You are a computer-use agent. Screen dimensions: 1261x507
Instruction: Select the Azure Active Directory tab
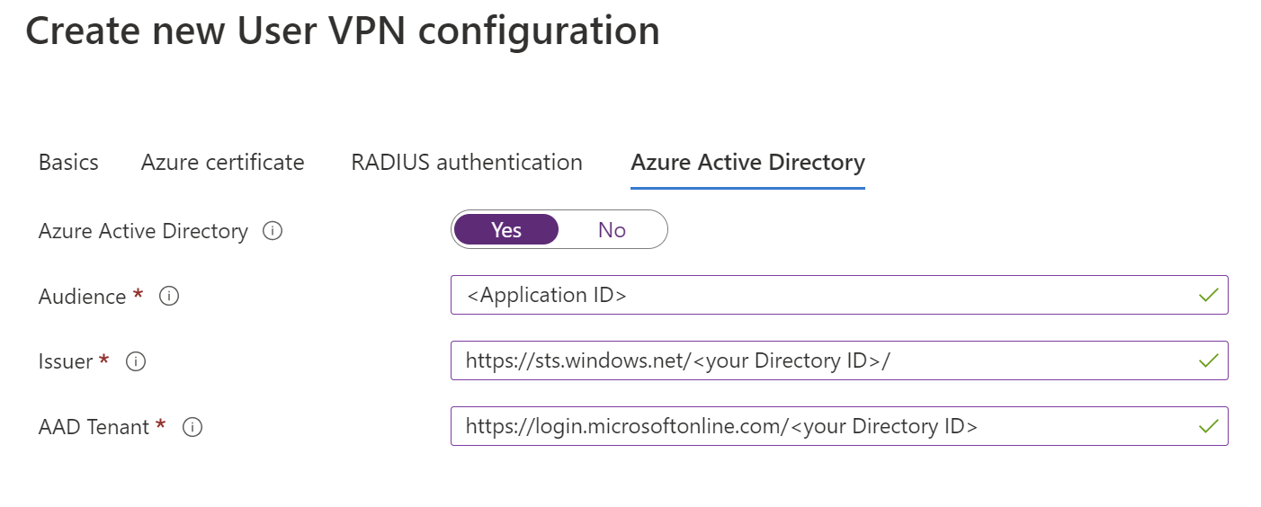747,163
